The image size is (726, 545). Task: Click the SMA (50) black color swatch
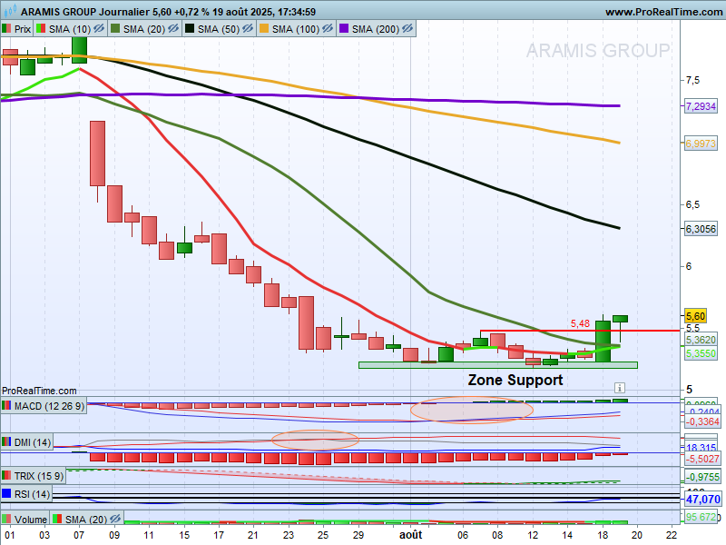(x=190, y=29)
